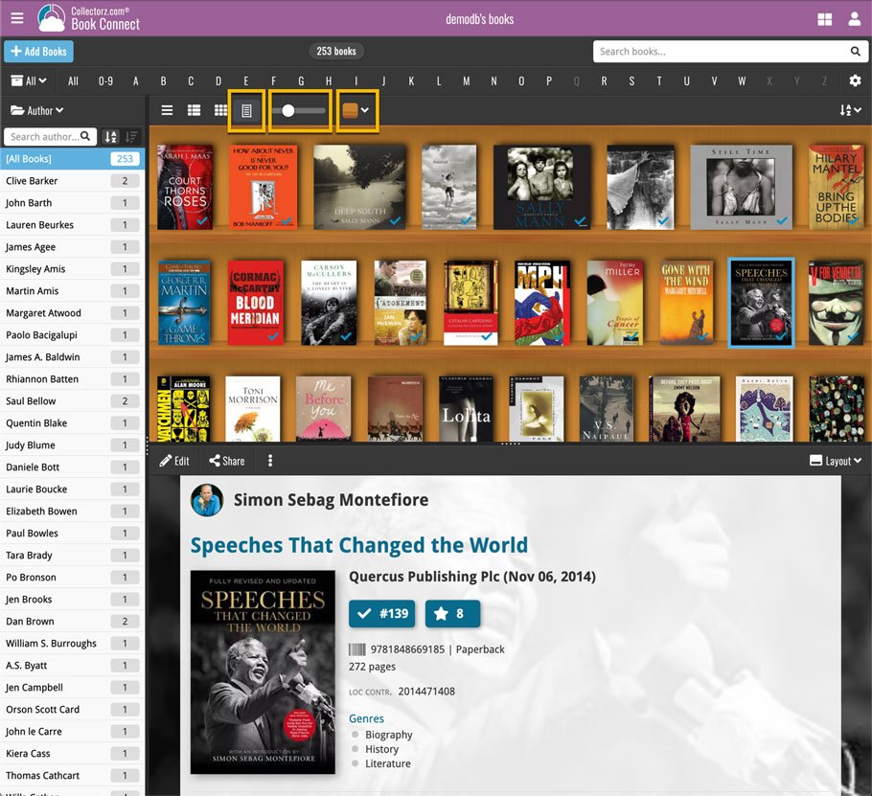Image resolution: width=872 pixels, height=796 pixels.
Task: Toggle ascending sort in the author panel
Action: pos(111,137)
